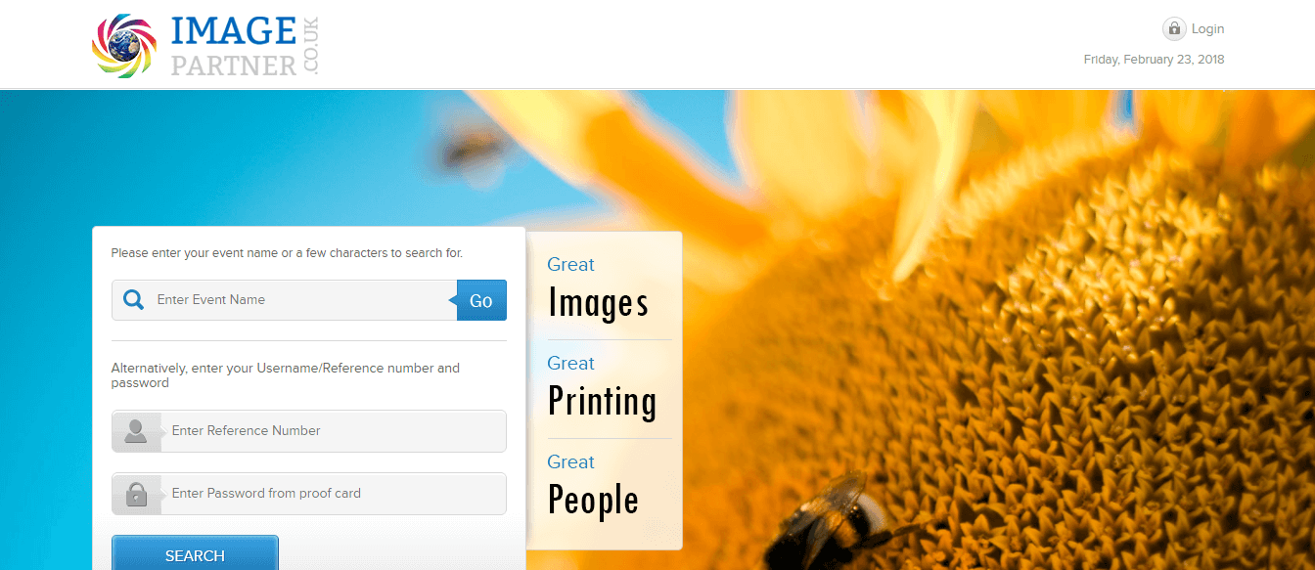Screen dimensions: 1315x570
Task: Click the magnifying glass search icon
Action: click(x=134, y=300)
